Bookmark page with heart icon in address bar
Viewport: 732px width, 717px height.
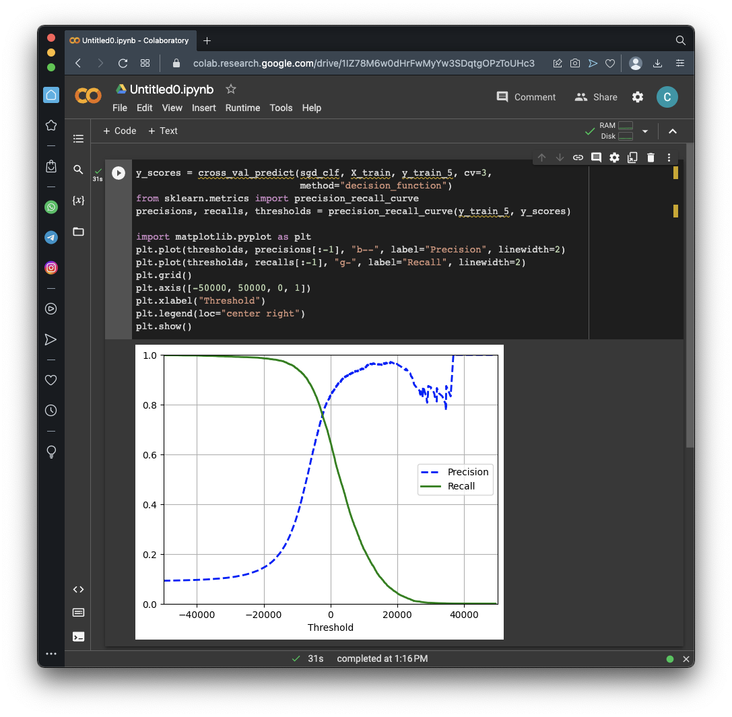pyautogui.click(x=609, y=63)
